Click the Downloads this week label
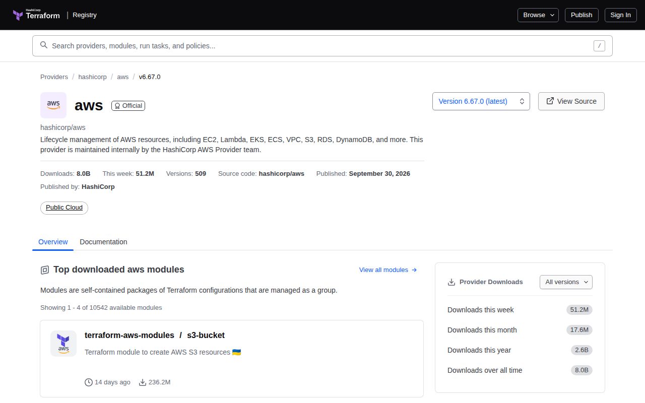The image size is (645, 403). [481, 310]
